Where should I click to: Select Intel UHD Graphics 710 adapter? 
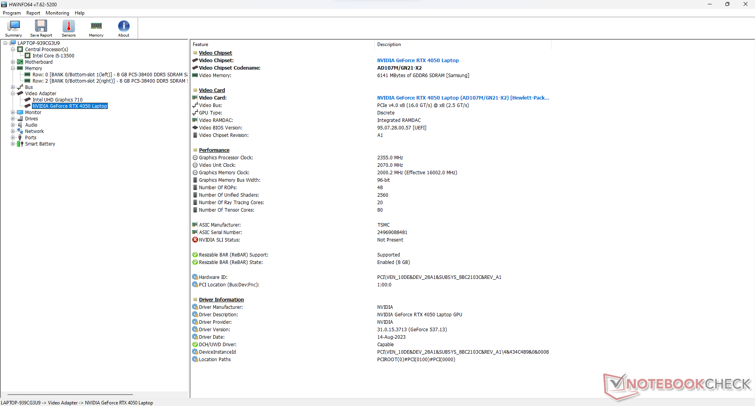pos(57,100)
